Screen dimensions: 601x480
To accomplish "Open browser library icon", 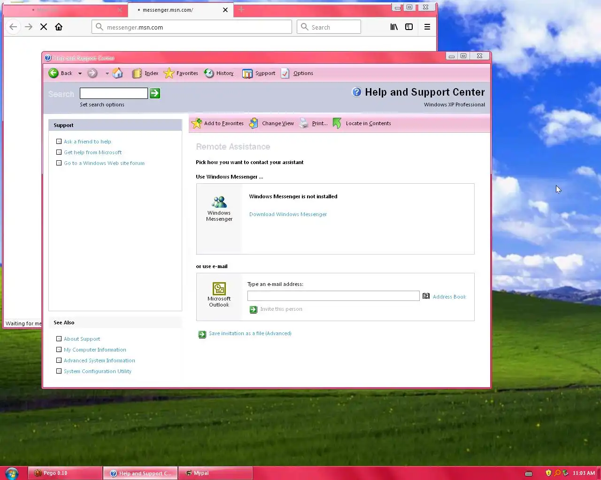I will click(394, 27).
